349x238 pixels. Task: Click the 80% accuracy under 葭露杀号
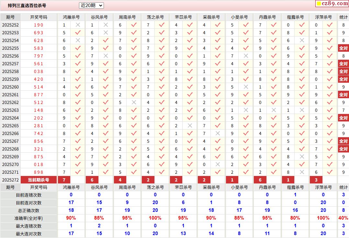pos(295,218)
